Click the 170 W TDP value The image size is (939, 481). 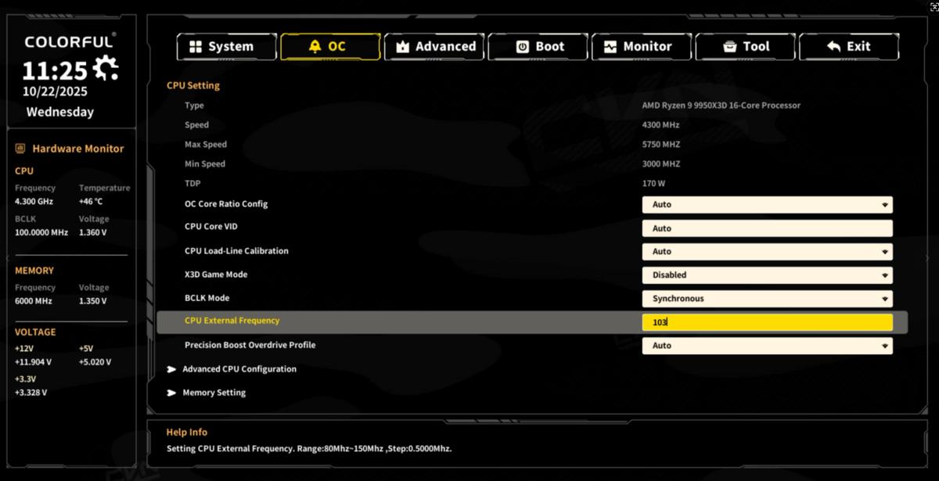(653, 184)
